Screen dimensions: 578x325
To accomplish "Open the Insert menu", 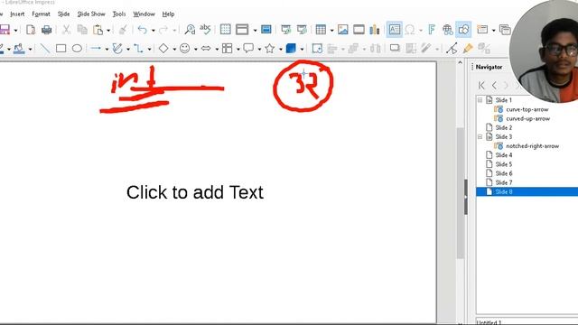I will click(x=17, y=14).
